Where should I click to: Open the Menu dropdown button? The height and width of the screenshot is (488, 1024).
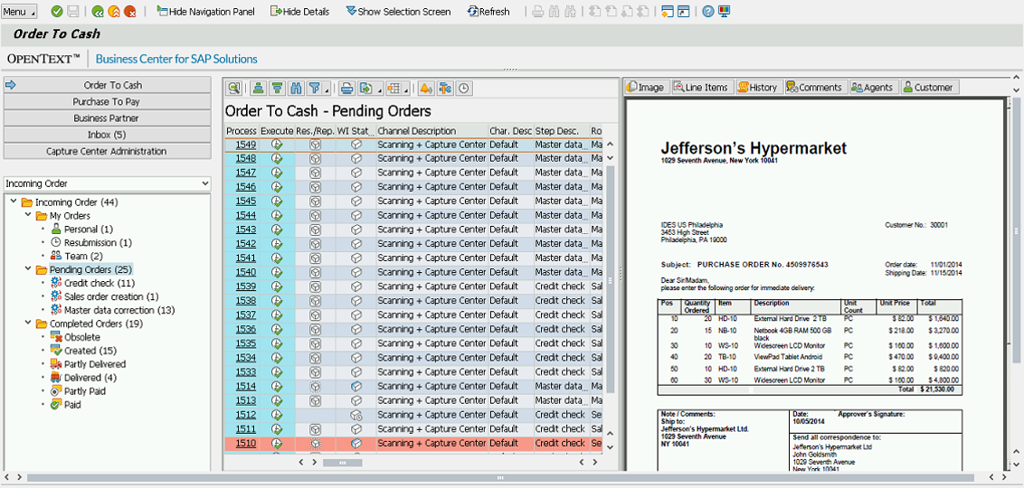click(x=19, y=12)
